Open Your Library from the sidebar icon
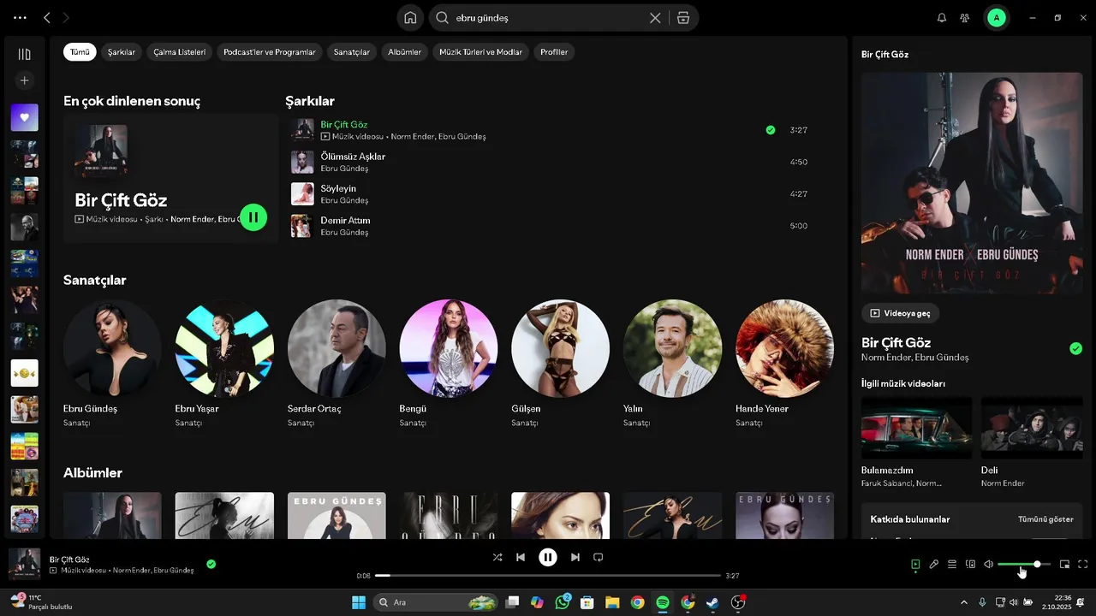Viewport: 1096px width, 616px height. pos(24,54)
